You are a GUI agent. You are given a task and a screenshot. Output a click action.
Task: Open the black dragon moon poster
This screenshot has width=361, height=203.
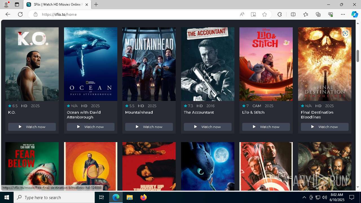[x=208, y=166]
